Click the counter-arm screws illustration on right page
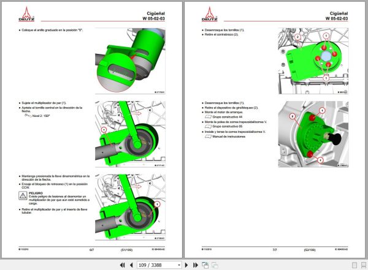This screenshot has height=270, width=368. point(313,61)
